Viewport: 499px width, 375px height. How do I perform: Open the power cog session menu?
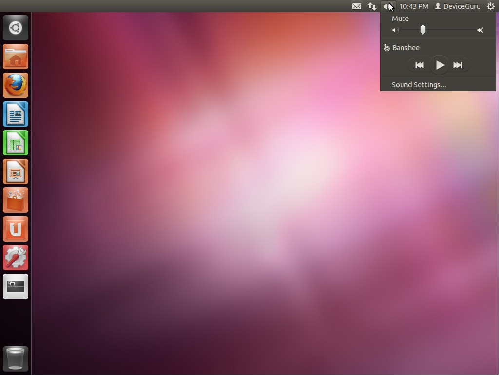[x=491, y=6]
